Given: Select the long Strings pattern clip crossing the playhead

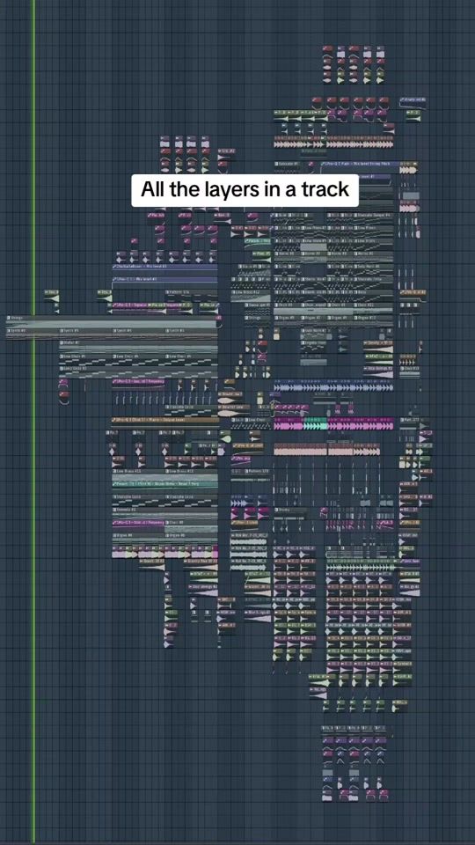Looking at the screenshot, I should 113,321.
